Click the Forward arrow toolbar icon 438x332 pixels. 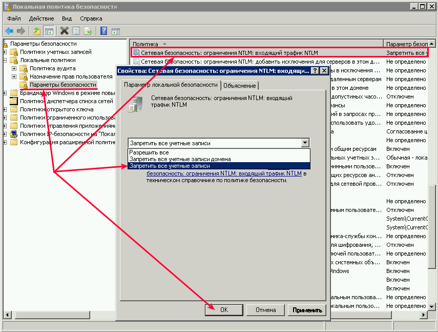pyautogui.click(x=20, y=31)
